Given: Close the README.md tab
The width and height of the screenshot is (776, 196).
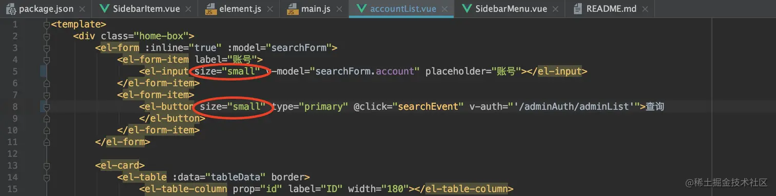Looking at the screenshot, I should [x=645, y=9].
